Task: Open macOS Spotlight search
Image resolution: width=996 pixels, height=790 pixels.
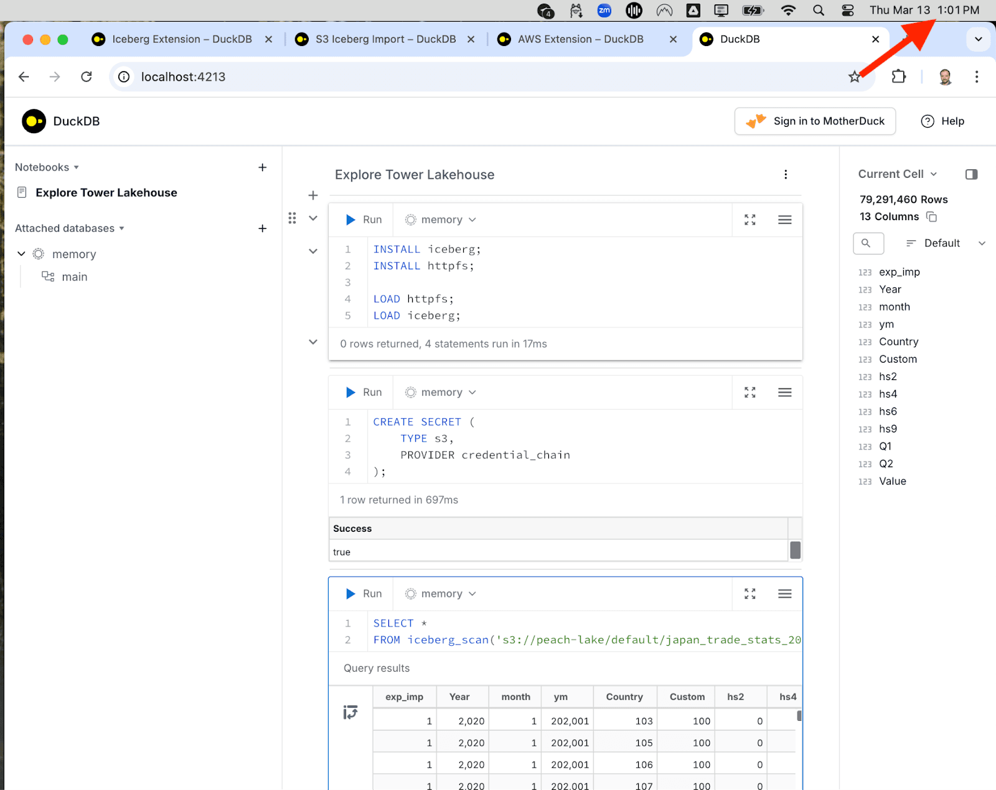Action: point(819,10)
